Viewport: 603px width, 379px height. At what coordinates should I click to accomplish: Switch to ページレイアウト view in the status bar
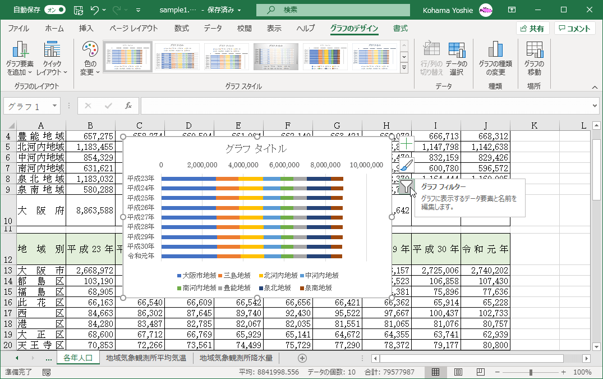click(x=457, y=371)
